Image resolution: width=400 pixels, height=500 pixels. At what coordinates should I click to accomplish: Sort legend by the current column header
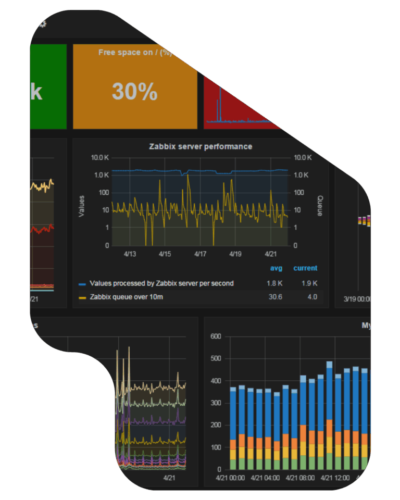click(305, 268)
